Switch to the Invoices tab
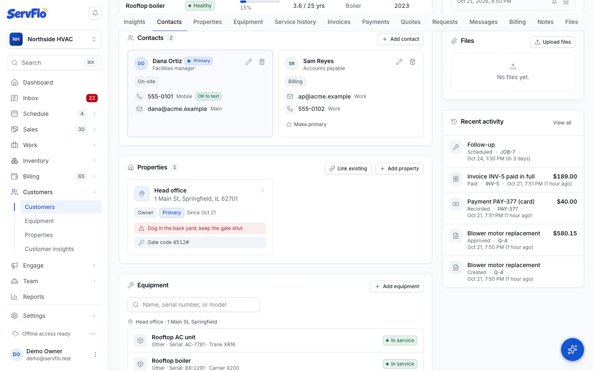The height and width of the screenshot is (371, 594). tap(339, 22)
